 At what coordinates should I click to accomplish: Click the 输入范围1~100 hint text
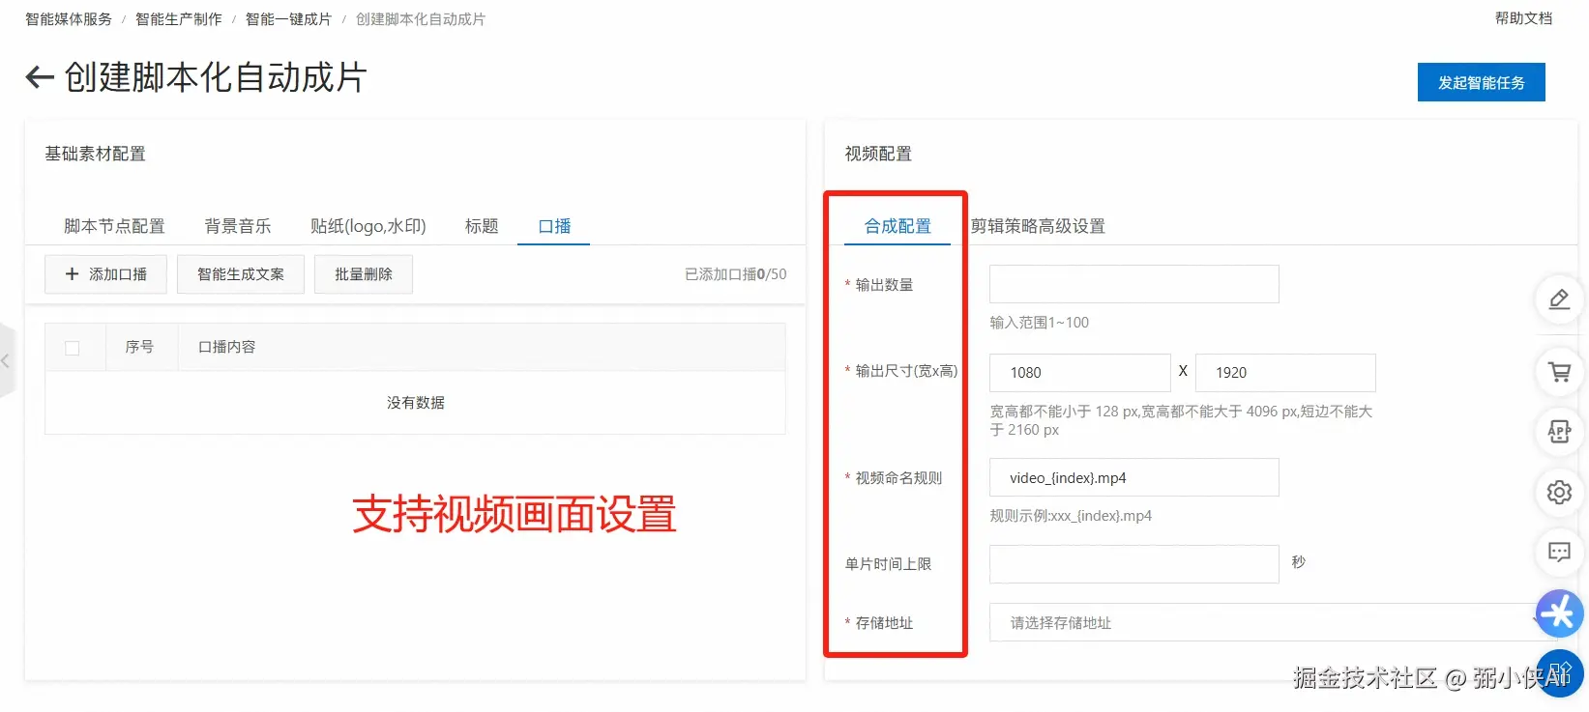point(1039,323)
